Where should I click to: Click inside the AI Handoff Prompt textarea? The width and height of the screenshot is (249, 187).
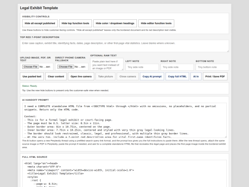point(125,121)
